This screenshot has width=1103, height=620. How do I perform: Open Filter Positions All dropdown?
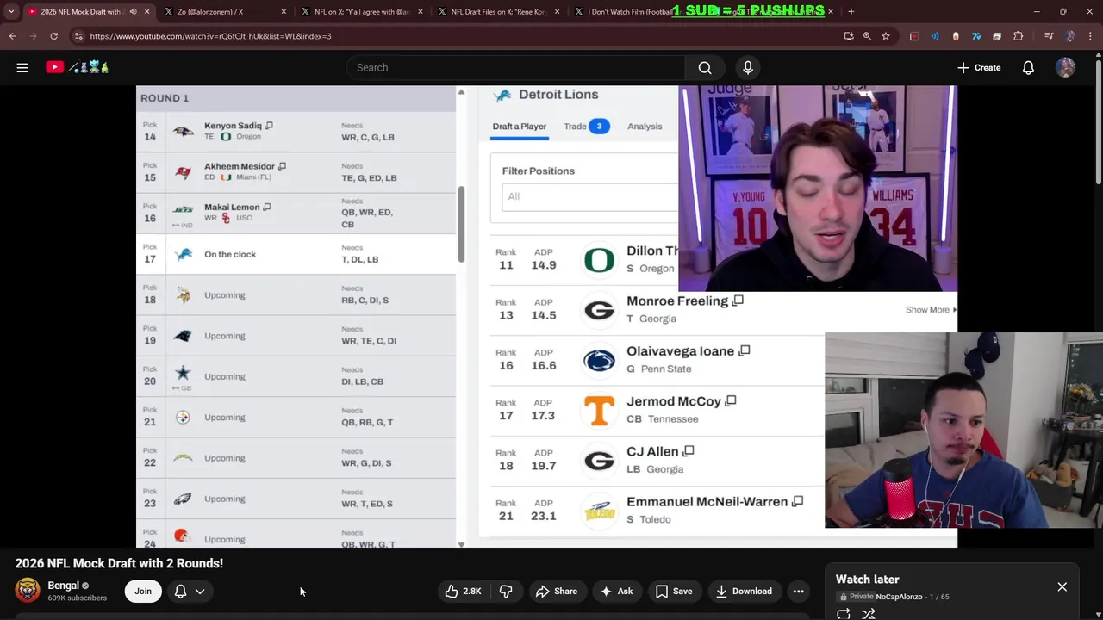(589, 196)
